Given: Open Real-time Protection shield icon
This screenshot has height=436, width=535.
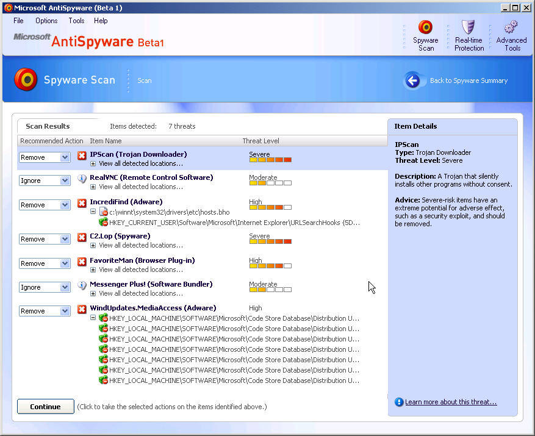Looking at the screenshot, I should [468, 27].
